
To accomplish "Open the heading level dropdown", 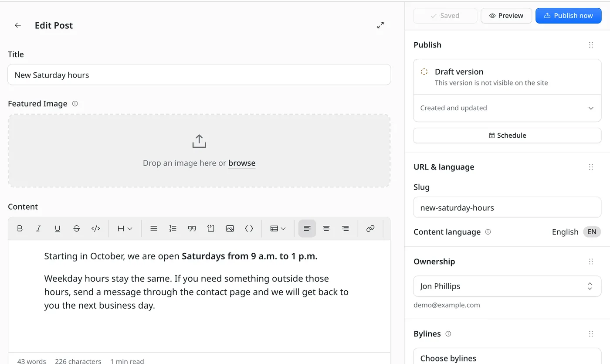I will [x=125, y=228].
